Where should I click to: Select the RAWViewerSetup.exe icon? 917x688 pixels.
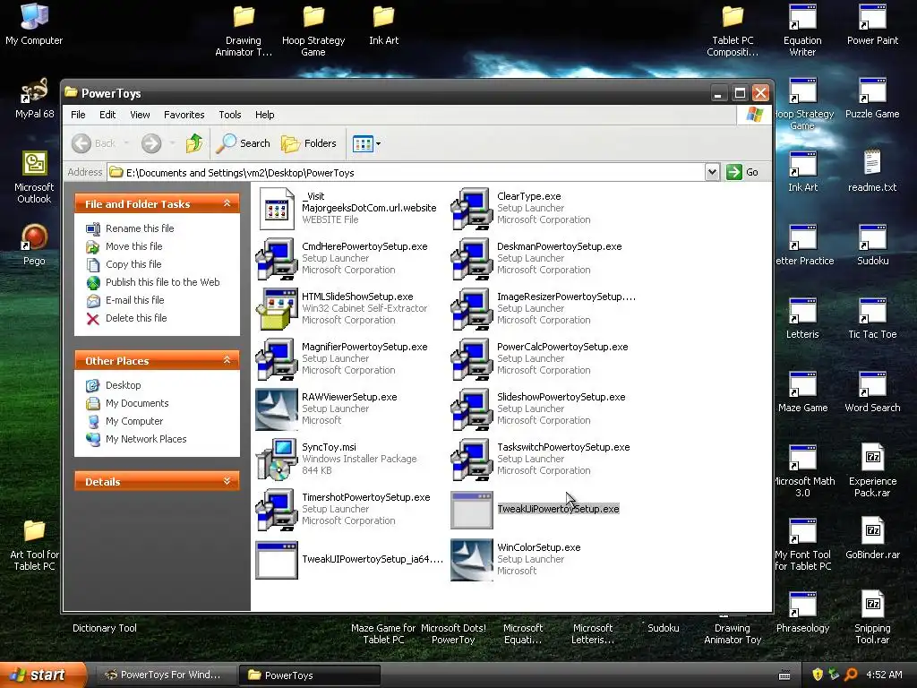pyautogui.click(x=277, y=409)
